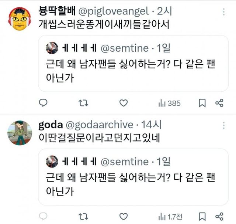Bookmark the godaarchive tweet
The image size is (236, 224).
202,216
